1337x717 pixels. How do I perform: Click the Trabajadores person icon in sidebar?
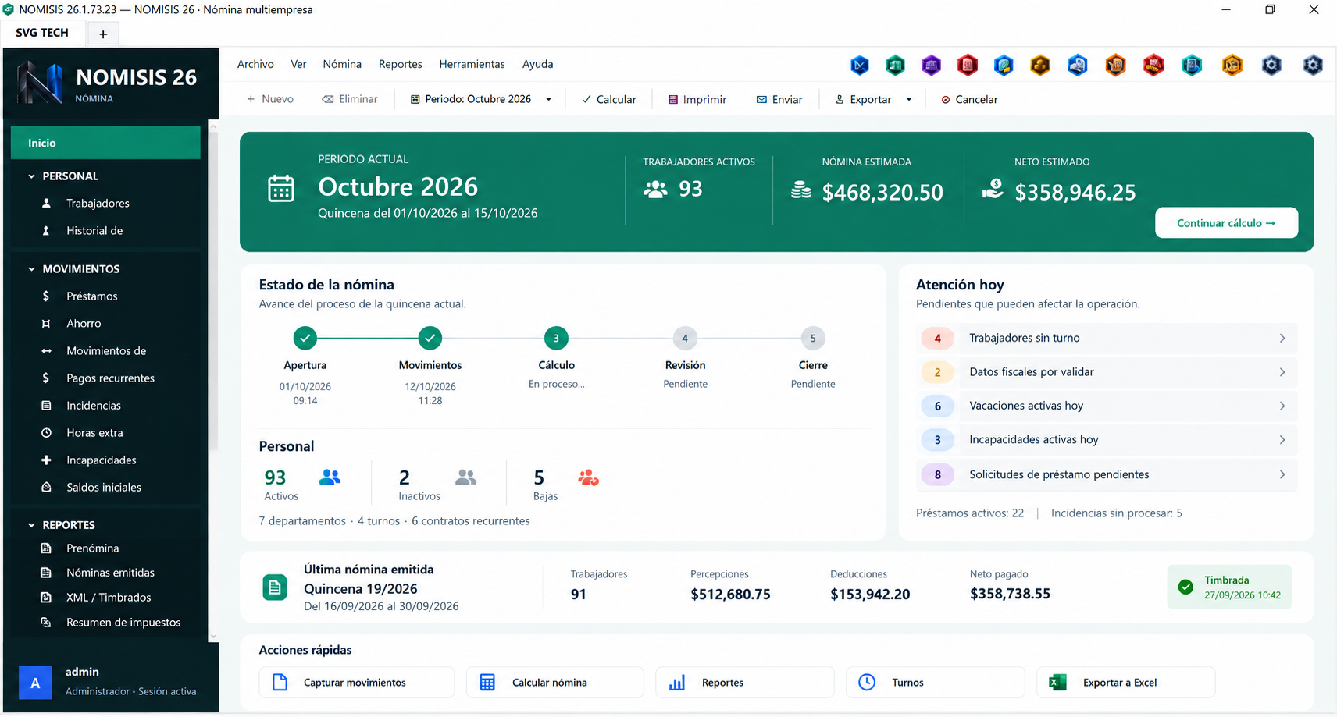click(46, 203)
